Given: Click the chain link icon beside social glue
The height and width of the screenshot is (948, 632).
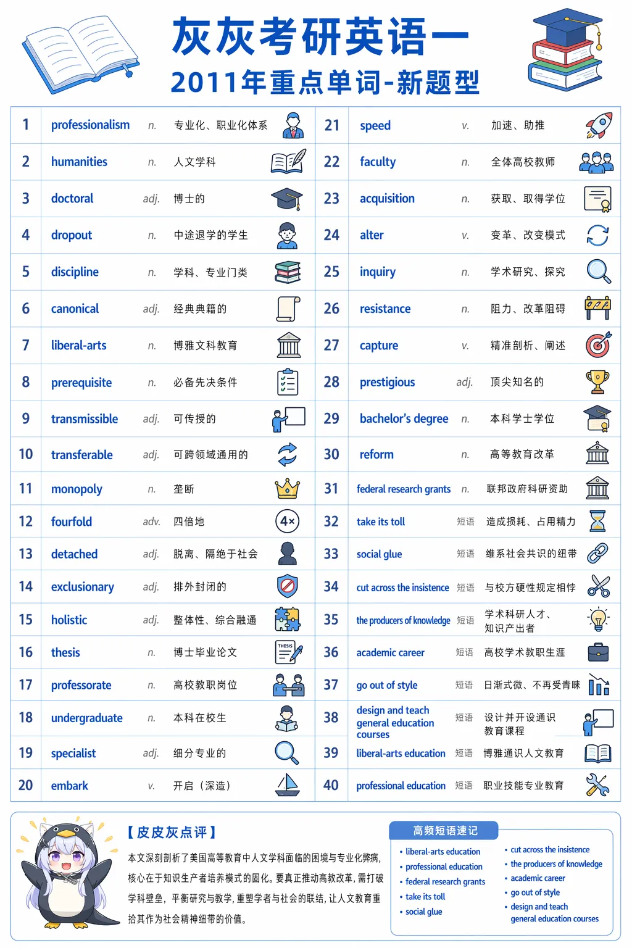Looking at the screenshot, I should [597, 554].
